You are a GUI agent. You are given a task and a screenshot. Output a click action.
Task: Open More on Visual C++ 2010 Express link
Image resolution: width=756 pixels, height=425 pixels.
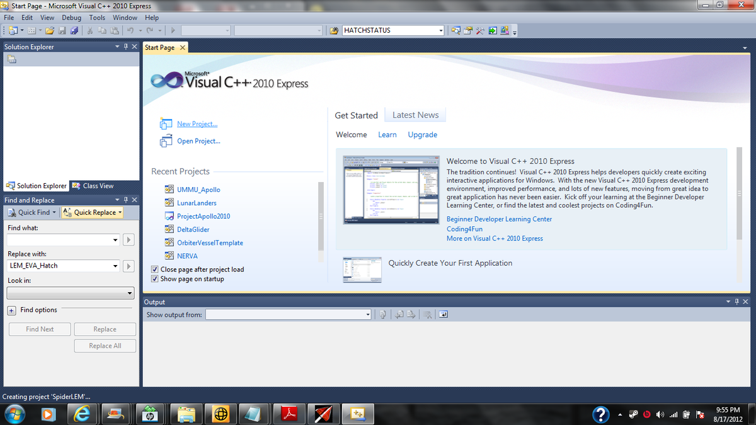(x=495, y=239)
